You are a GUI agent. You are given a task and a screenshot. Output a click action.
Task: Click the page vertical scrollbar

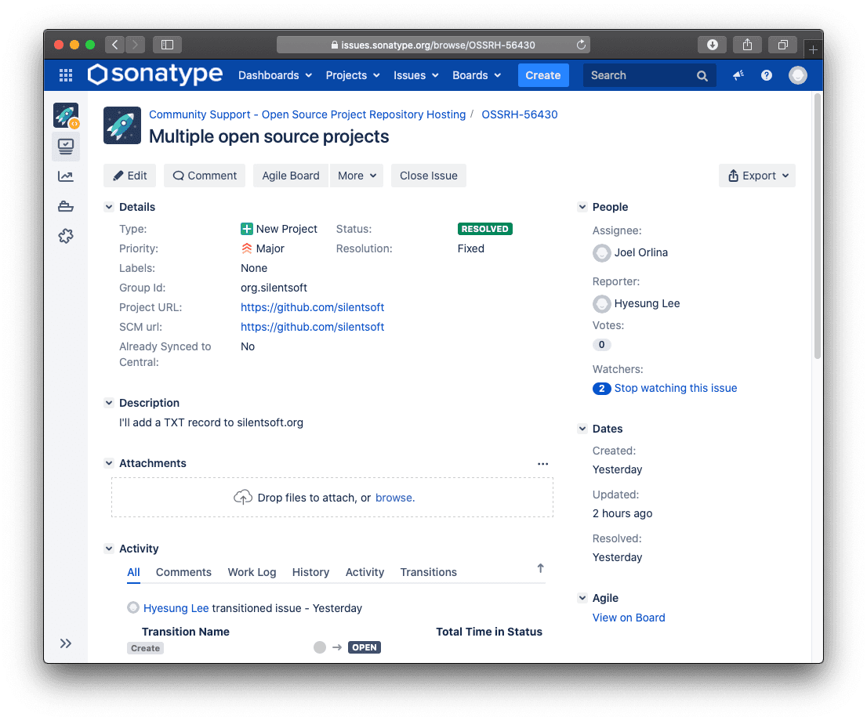click(x=818, y=226)
